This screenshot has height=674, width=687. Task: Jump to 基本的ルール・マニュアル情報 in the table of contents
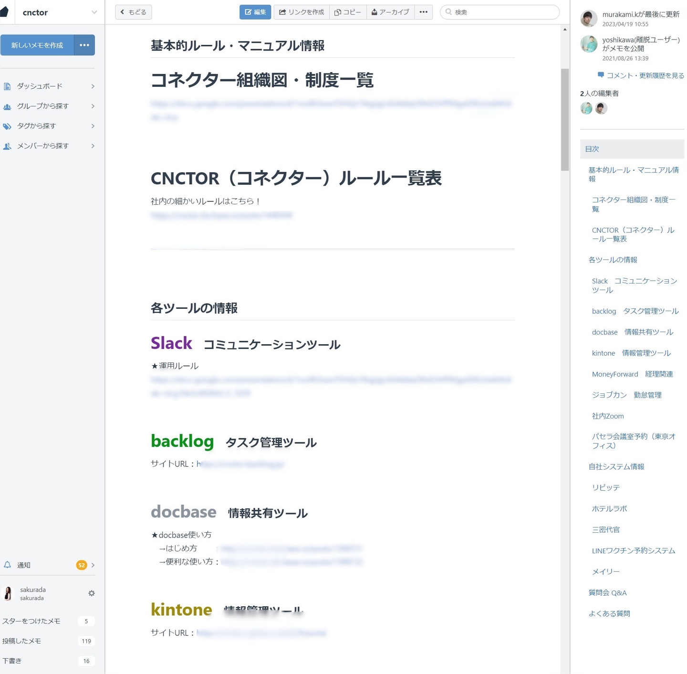634,174
